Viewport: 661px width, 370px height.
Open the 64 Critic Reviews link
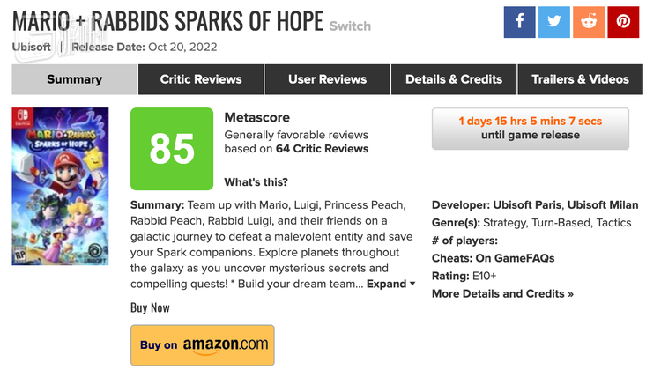click(x=322, y=149)
